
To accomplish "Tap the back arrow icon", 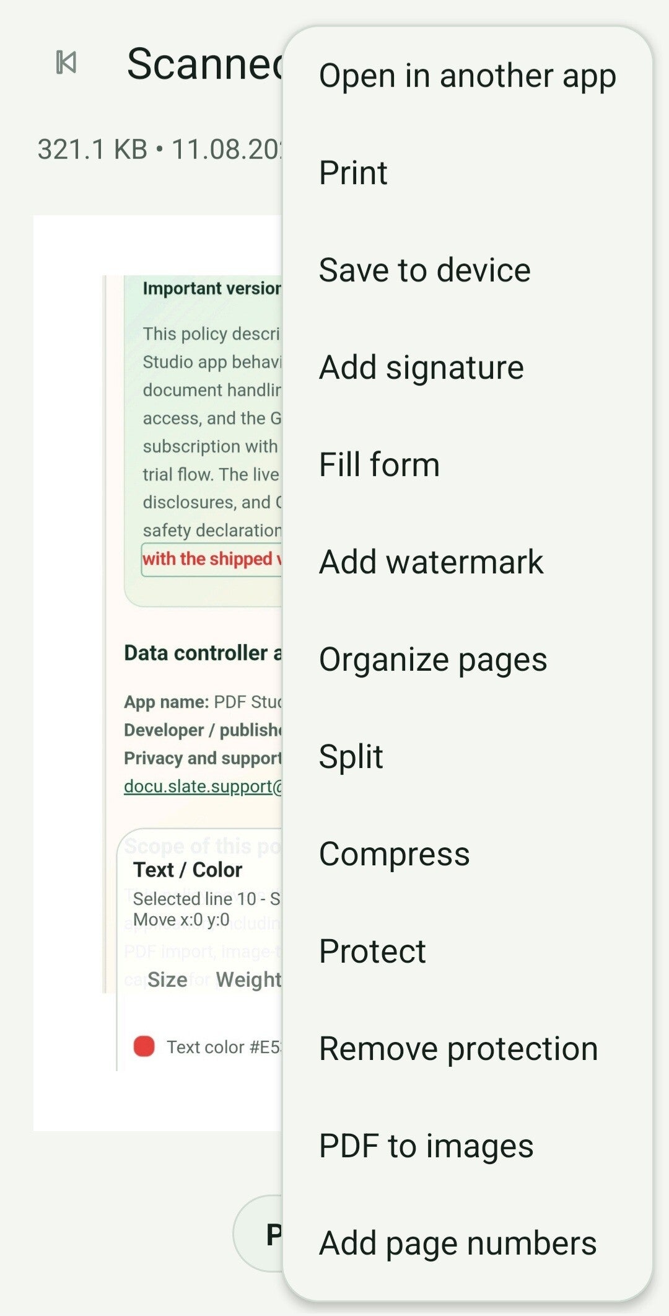I will click(66, 63).
